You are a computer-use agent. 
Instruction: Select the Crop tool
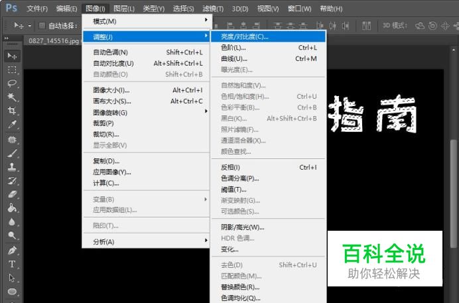click(12, 111)
